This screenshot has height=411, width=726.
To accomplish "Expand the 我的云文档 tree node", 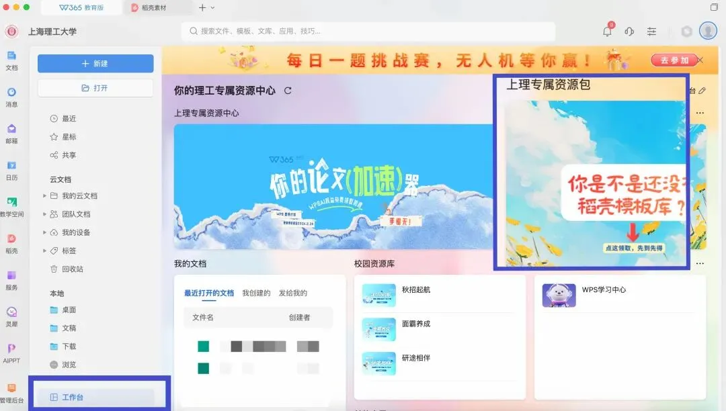I will 44,196.
